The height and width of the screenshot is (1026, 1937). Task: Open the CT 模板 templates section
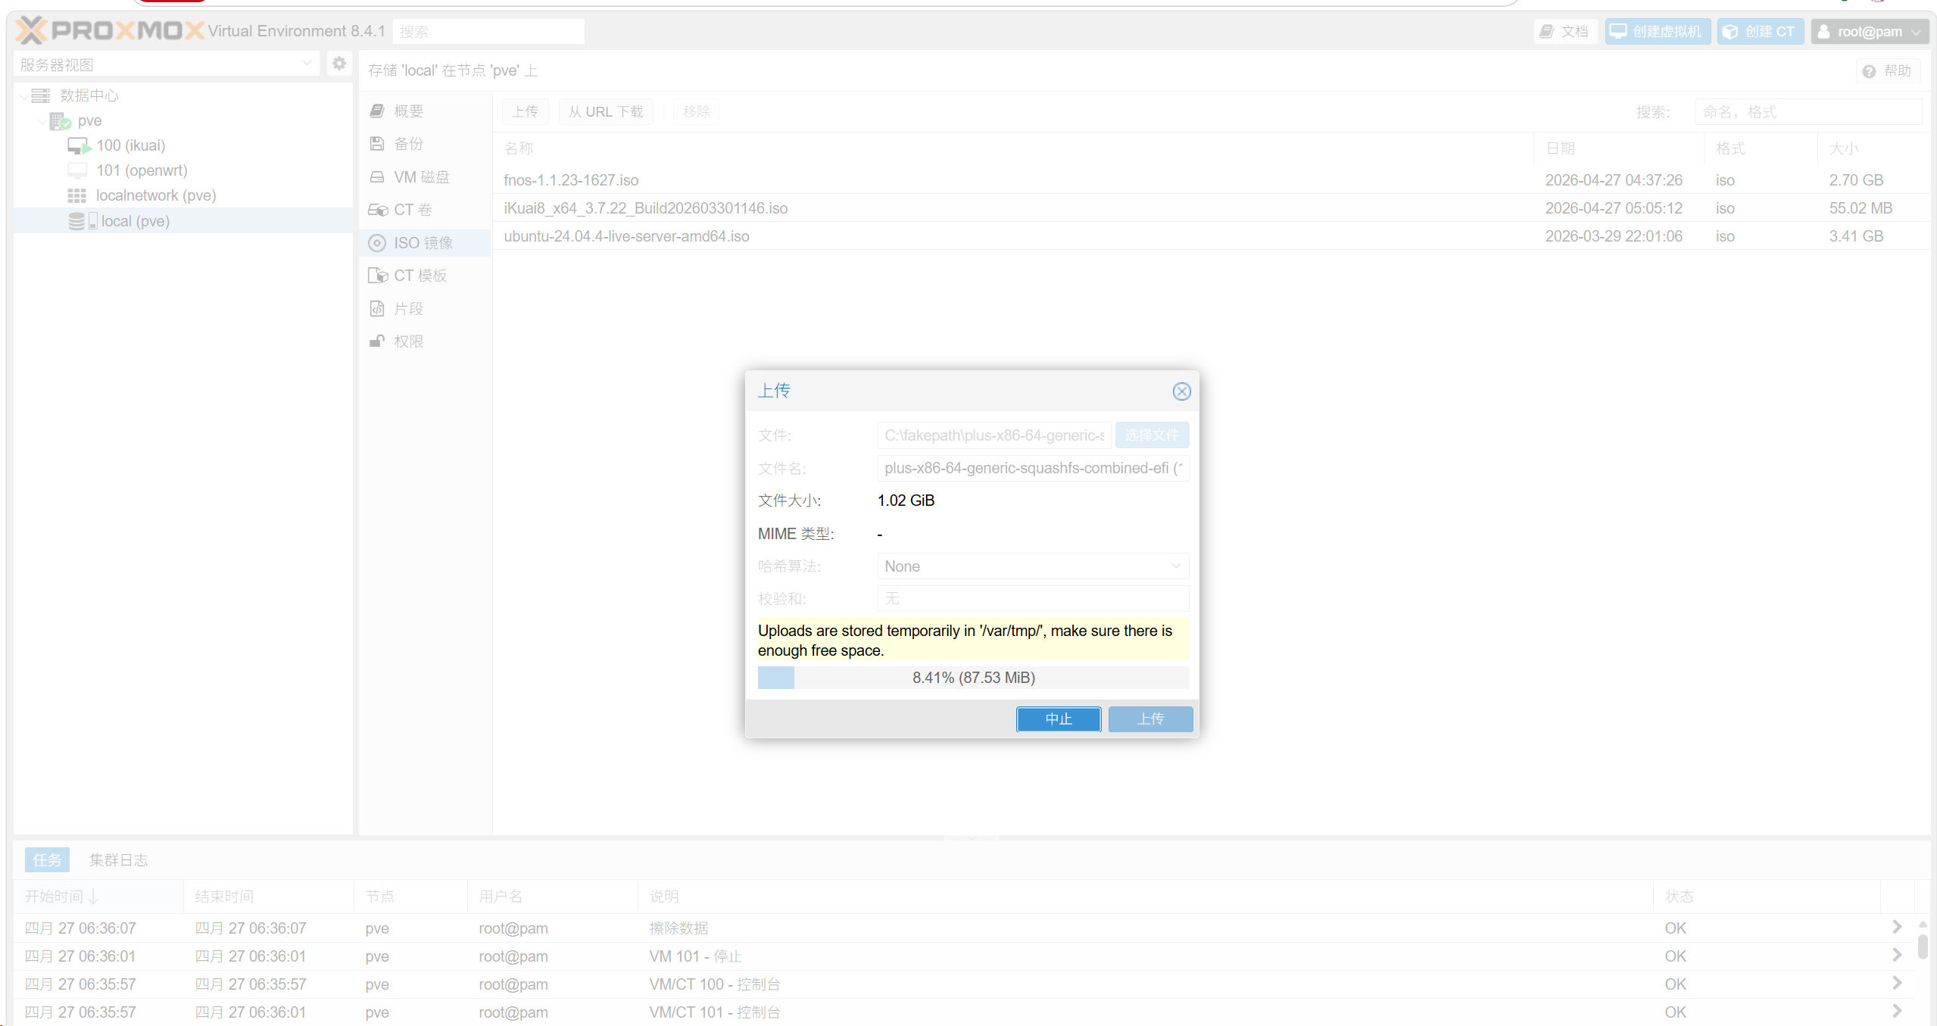coord(420,276)
